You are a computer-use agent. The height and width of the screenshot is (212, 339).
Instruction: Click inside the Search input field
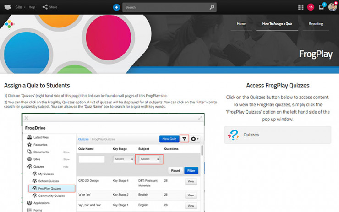[x=166, y=7]
